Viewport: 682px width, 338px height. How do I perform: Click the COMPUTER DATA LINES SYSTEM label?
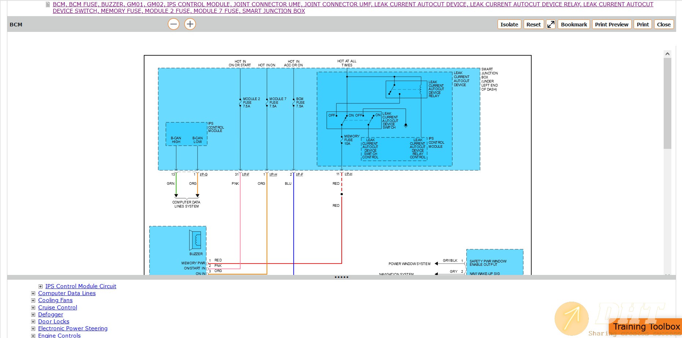[186, 204]
